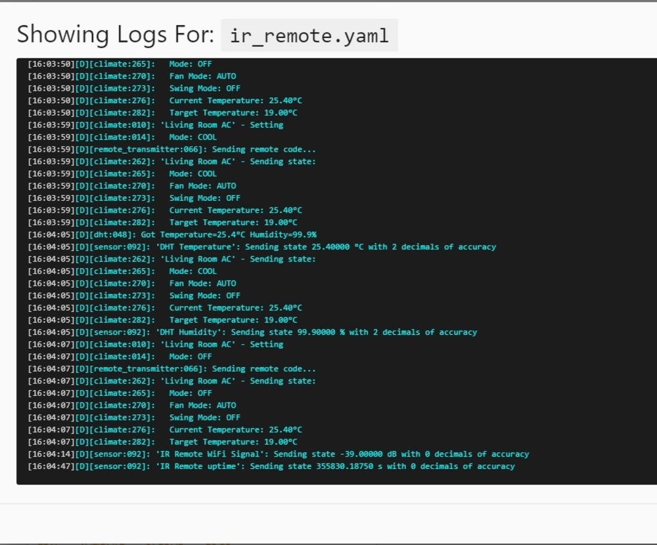
Task: Click 16:03:59 'Swing Mode: OFF' line
Action: (134, 198)
